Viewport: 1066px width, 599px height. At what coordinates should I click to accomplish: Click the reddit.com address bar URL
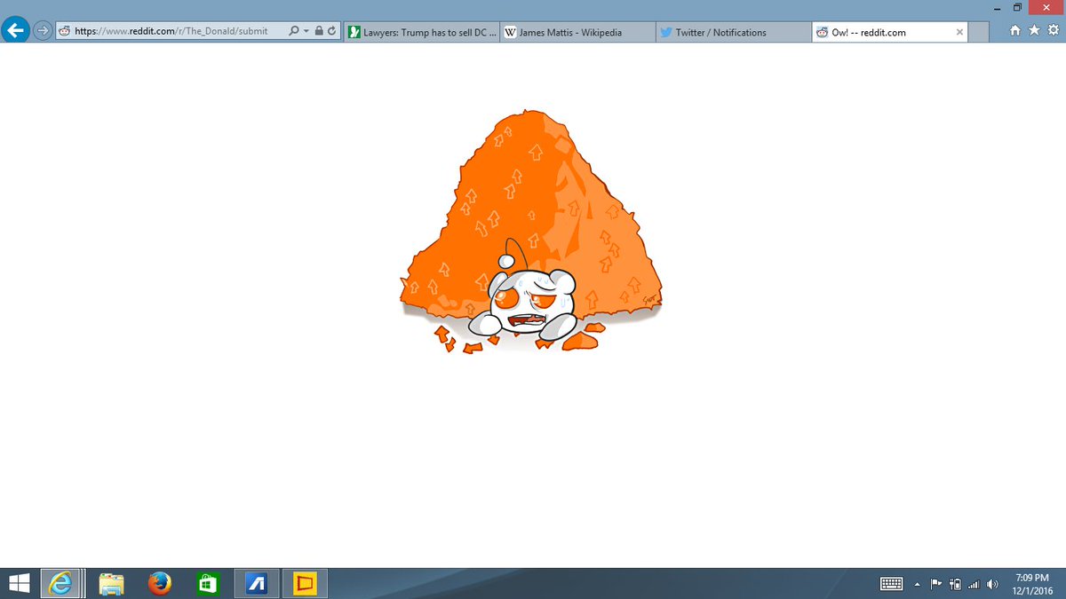tap(171, 31)
